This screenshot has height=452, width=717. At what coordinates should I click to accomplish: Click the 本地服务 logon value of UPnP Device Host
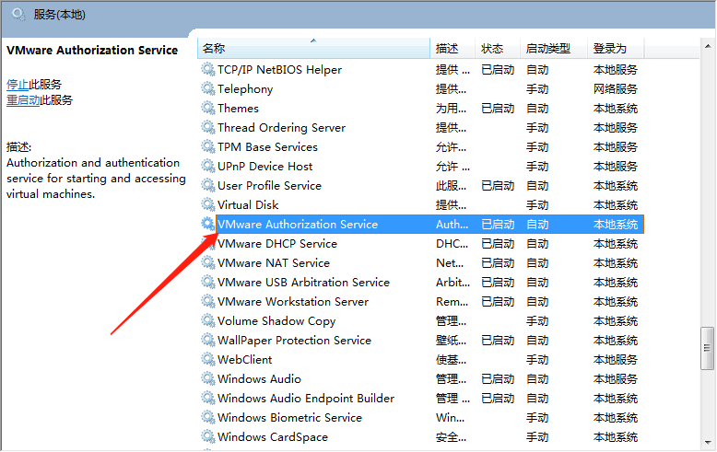[x=615, y=167]
